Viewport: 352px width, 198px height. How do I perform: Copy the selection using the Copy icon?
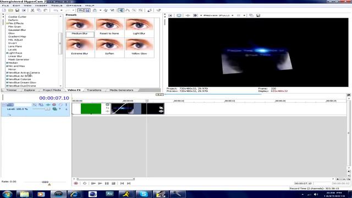[x=39, y=10]
